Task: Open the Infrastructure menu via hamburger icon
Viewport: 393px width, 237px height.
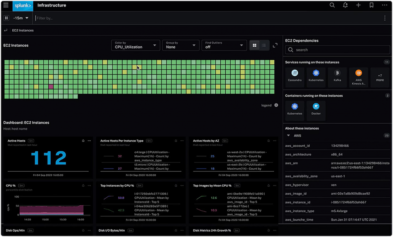Action: coord(5,5)
